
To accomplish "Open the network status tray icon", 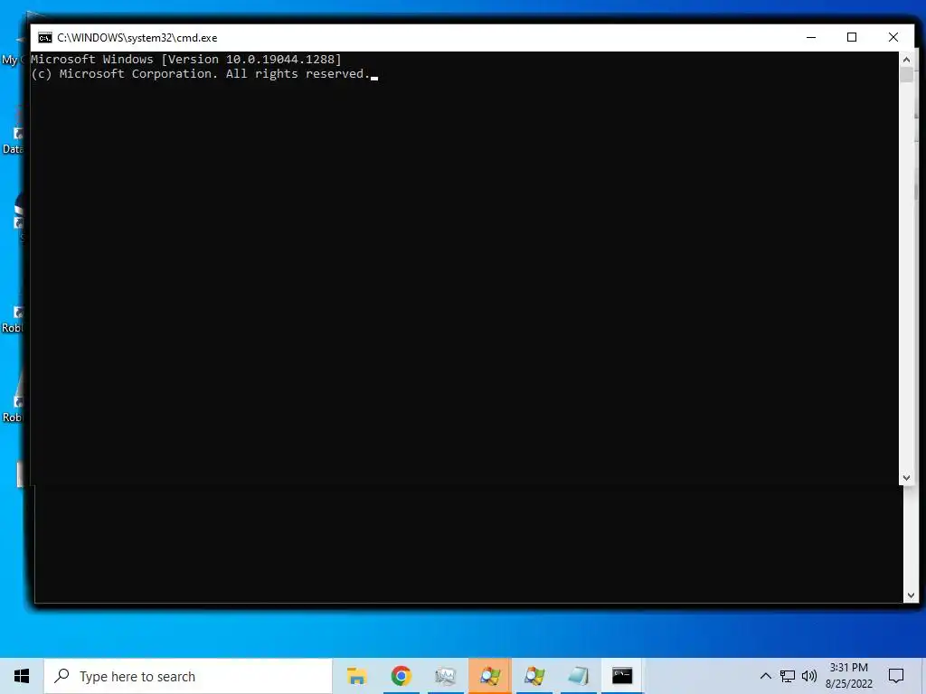I will pyautogui.click(x=788, y=676).
